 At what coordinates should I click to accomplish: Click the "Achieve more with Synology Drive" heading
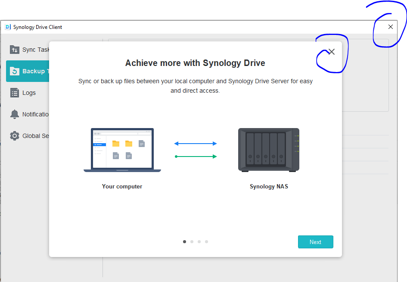[x=195, y=63]
